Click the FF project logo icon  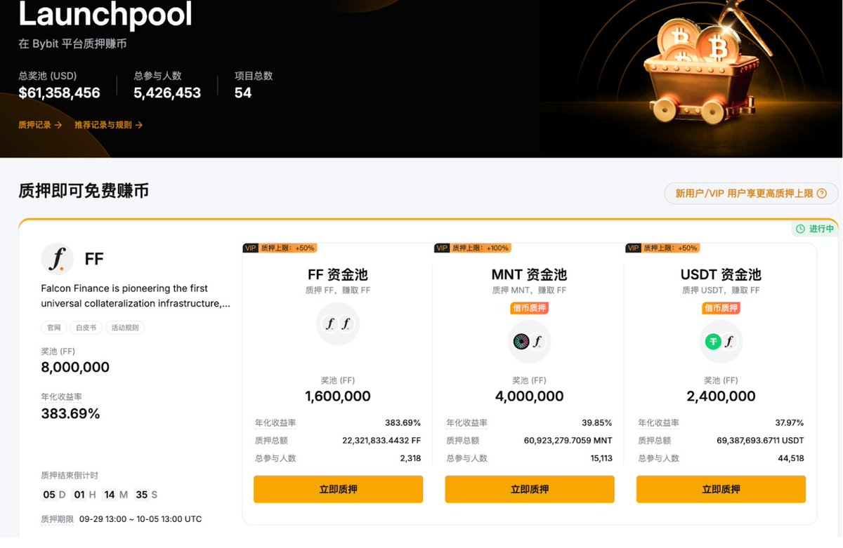pyautogui.click(x=57, y=258)
